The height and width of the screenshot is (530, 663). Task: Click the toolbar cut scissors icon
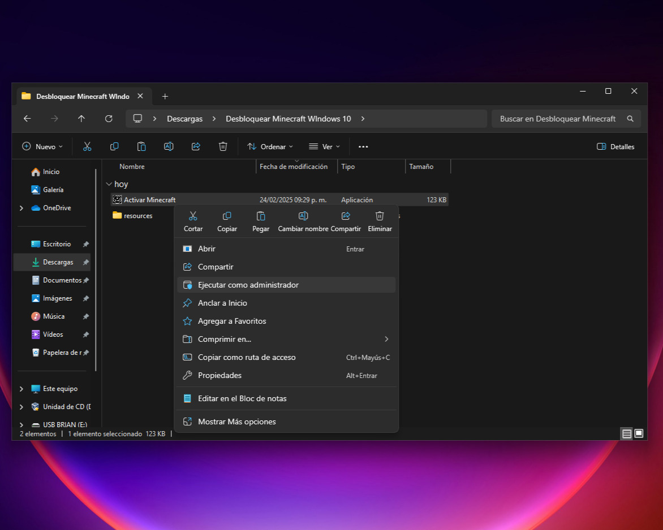point(87,146)
